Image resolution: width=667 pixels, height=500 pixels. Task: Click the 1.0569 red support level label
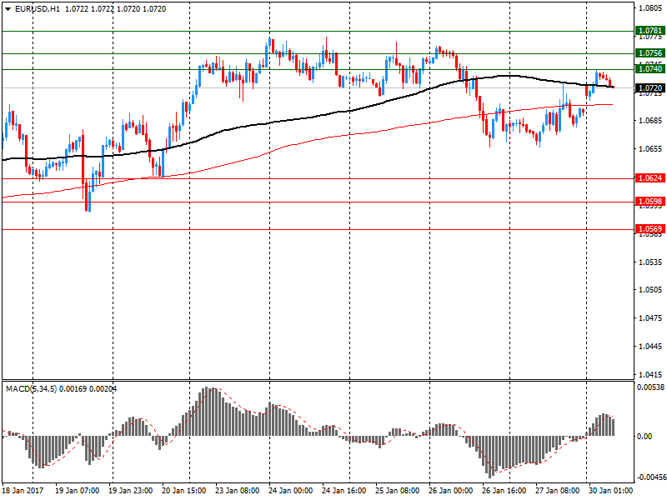click(x=650, y=229)
